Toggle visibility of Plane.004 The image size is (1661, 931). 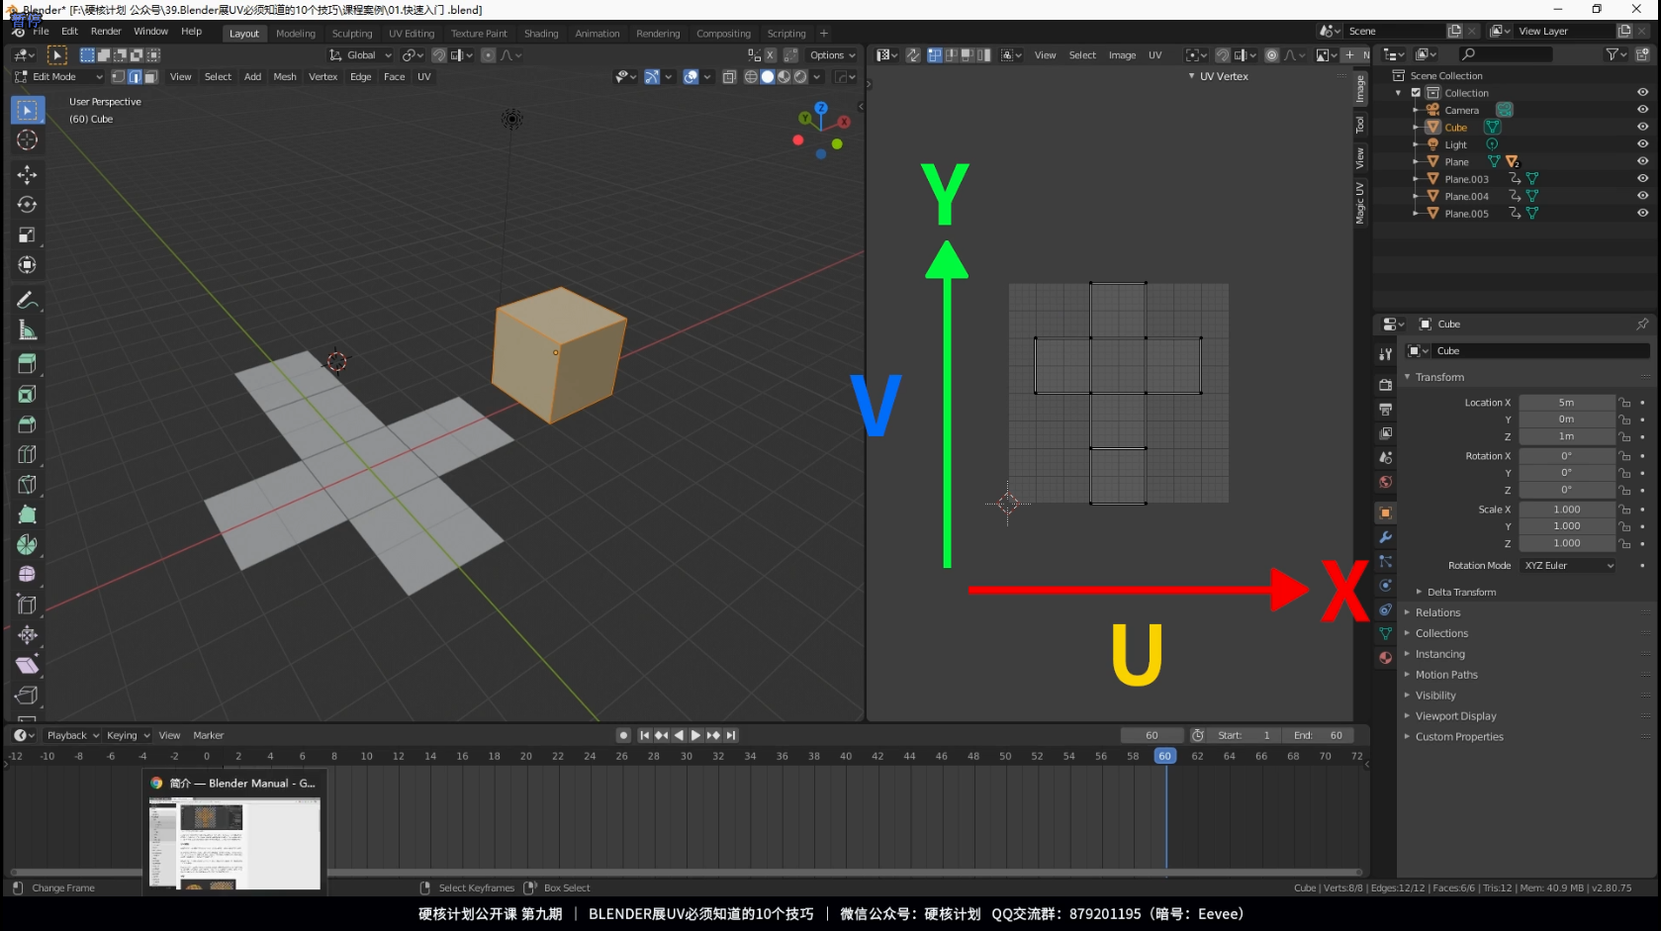click(x=1642, y=196)
